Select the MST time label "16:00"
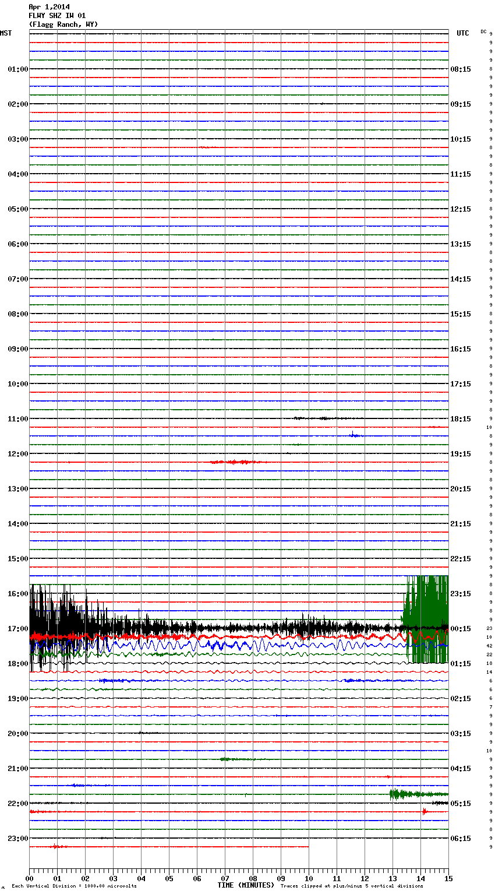This screenshot has width=495, height=894. 17,594
